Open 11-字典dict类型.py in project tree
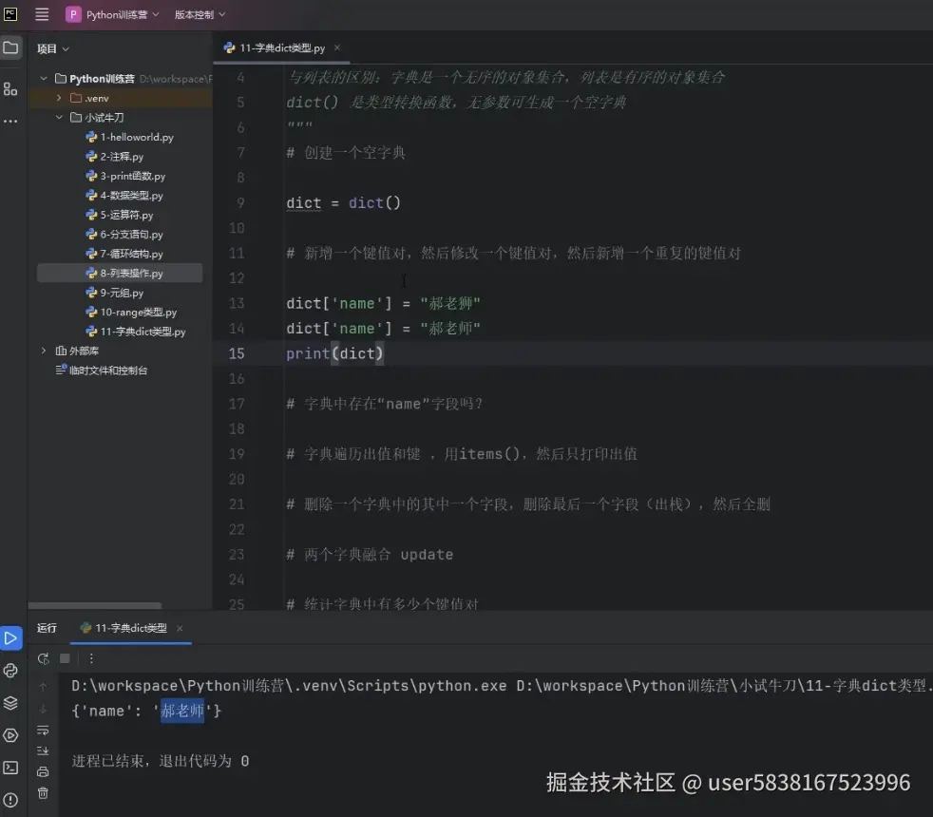Viewport: 933px width, 817px height. 136,332
